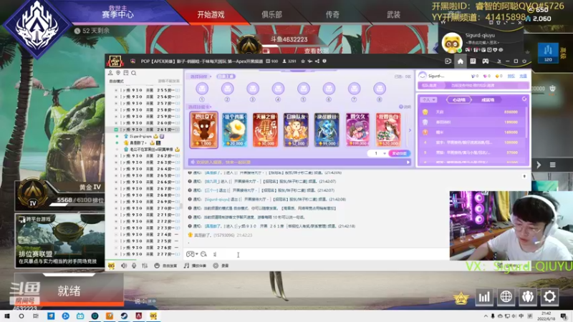Click the ranked league game mode tile
This screenshot has height=322, width=573.
pyautogui.click(x=59, y=240)
